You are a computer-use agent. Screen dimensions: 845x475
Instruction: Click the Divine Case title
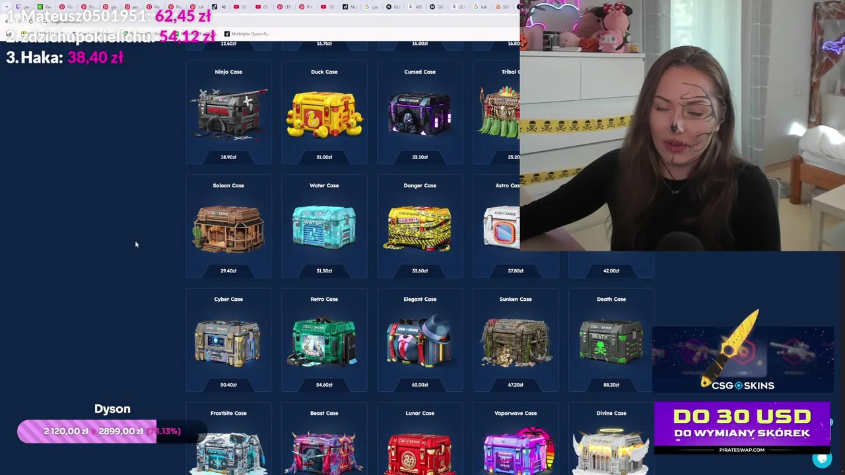611,413
